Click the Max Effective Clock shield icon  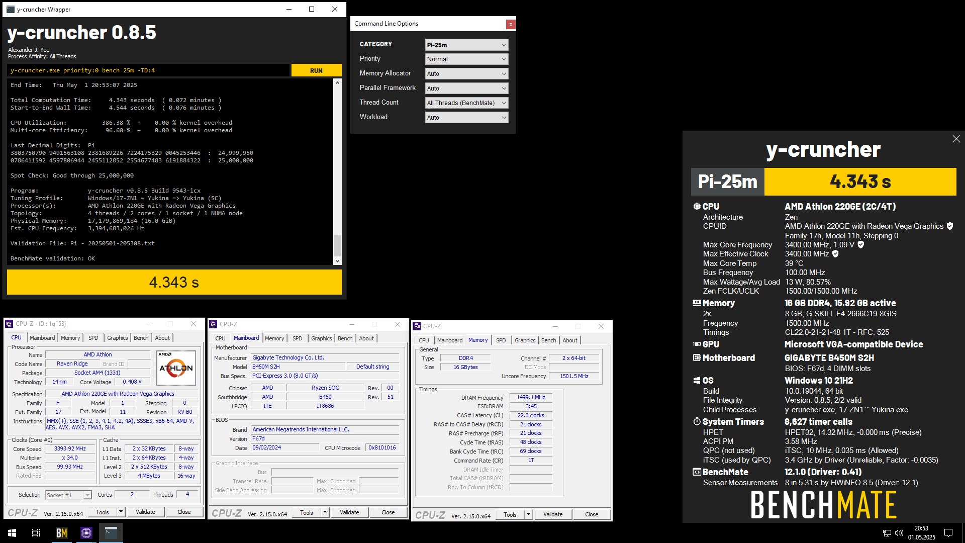click(835, 254)
